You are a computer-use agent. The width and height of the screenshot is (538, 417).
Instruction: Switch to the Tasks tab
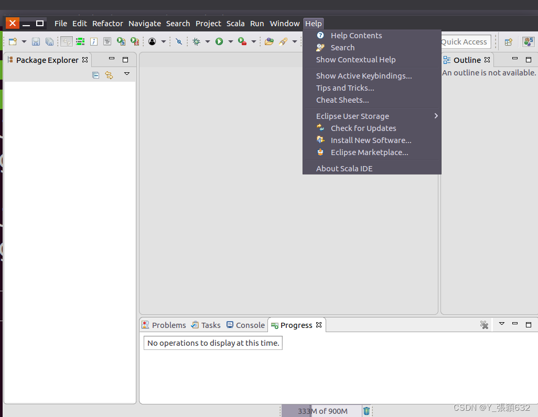[x=206, y=325]
